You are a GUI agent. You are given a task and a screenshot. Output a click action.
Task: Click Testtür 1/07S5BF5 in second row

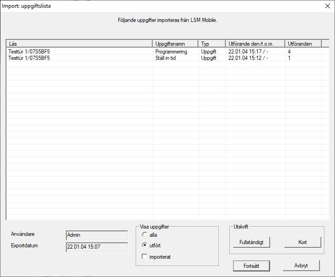pyautogui.click(x=29, y=59)
